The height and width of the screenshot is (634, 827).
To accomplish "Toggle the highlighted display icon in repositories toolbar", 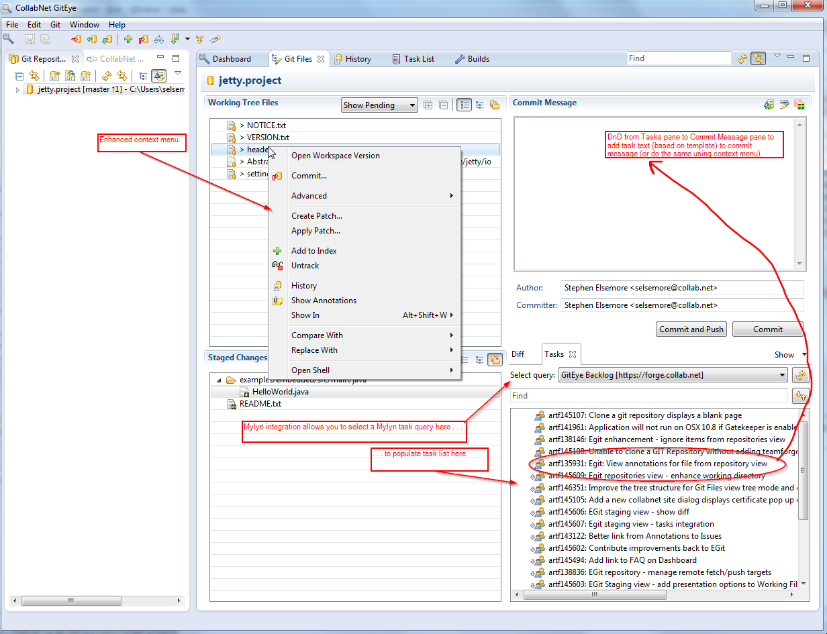I will [x=159, y=76].
